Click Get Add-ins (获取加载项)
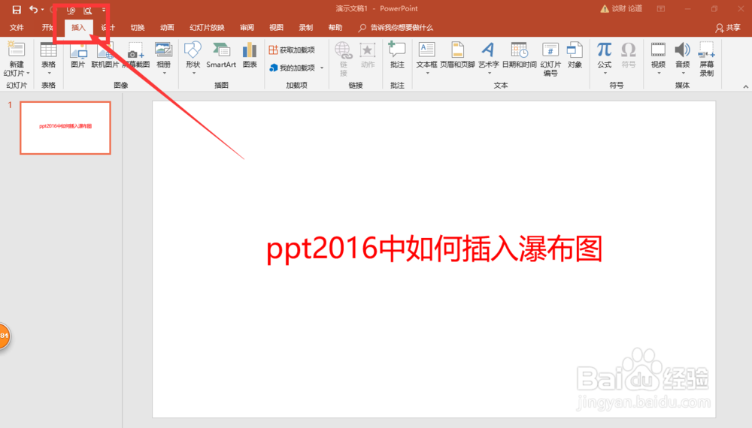Screen dimensions: 752x428 [292, 50]
